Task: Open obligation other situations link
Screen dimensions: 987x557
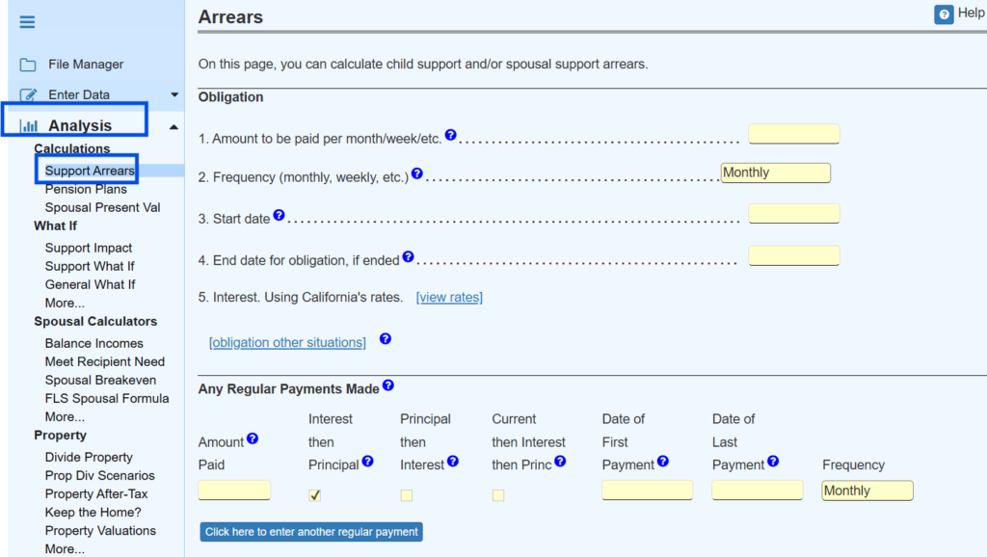Action: [287, 342]
